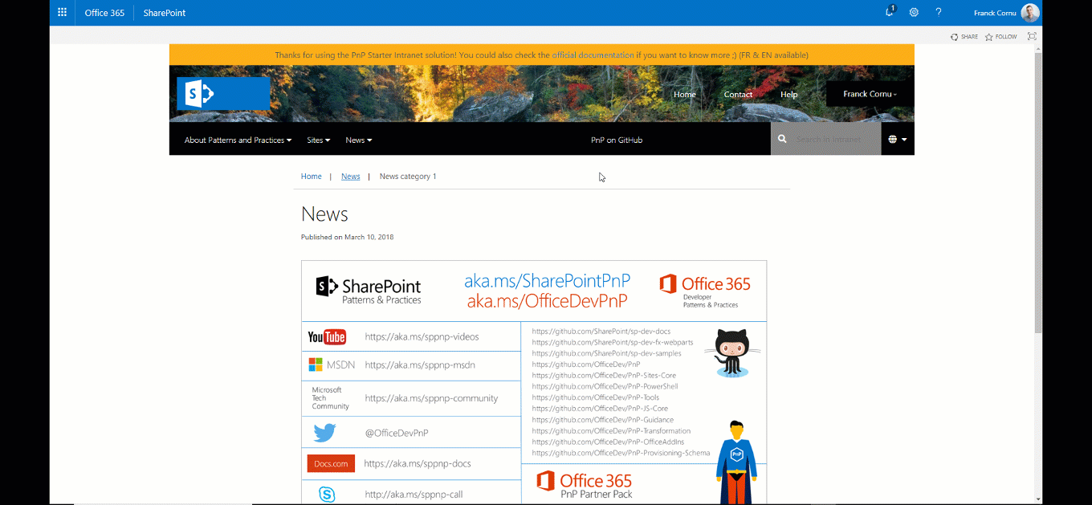1092x505 pixels.
Task: Click github.com/OfficeDev/PnP-PowerShell line
Action: pos(605,386)
